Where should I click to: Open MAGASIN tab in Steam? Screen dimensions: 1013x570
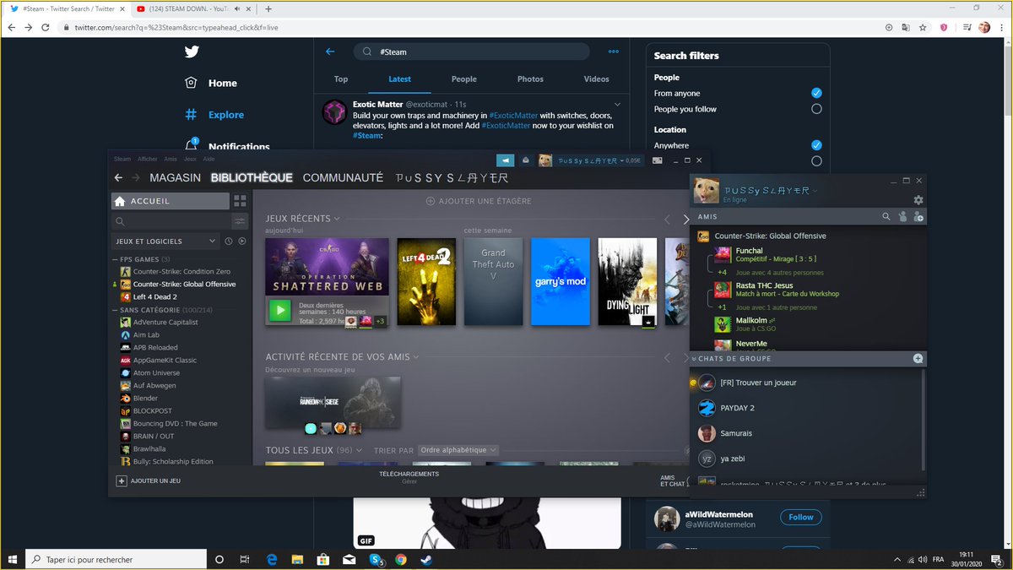click(x=175, y=177)
